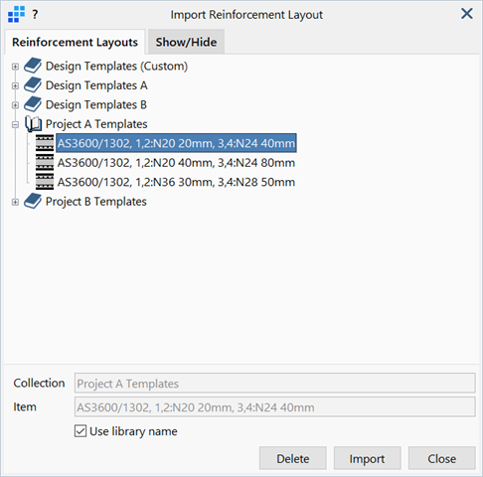
Task: Click the blue grid application icon
Action: click(x=16, y=15)
